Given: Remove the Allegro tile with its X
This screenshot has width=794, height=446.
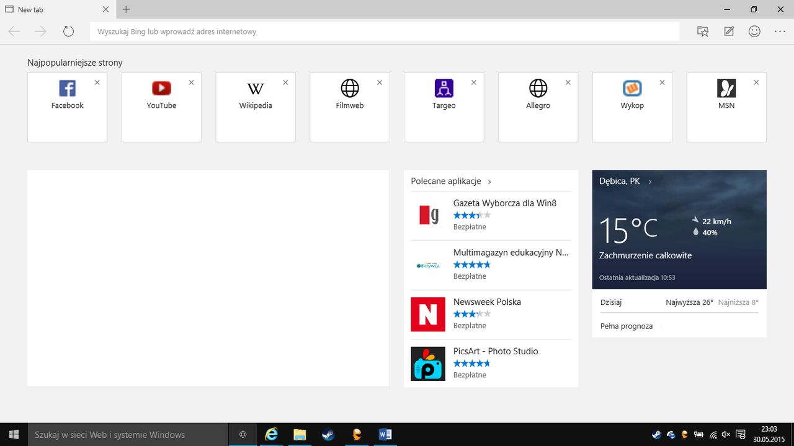Looking at the screenshot, I should pos(568,82).
